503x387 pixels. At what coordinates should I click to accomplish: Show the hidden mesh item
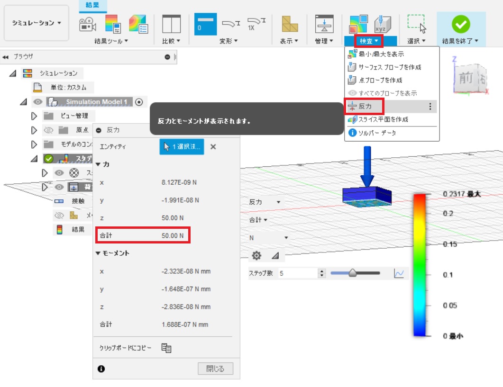[x=59, y=215]
